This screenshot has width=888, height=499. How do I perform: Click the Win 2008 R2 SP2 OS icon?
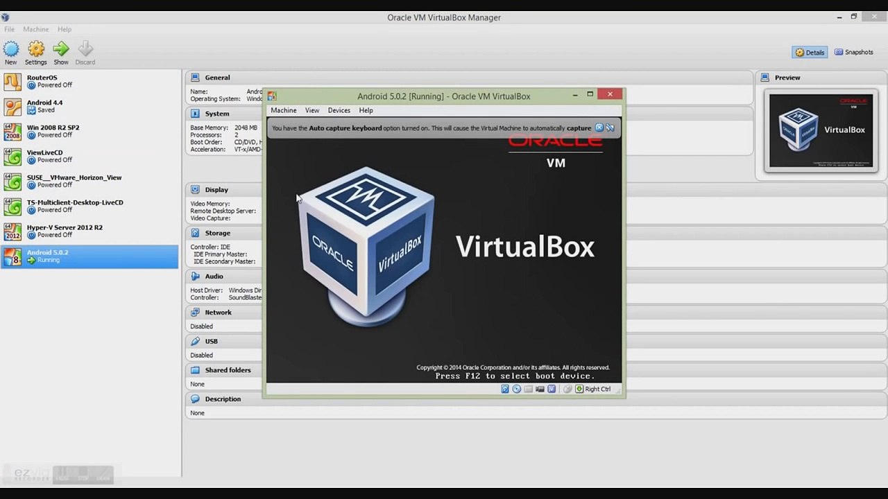(x=12, y=132)
